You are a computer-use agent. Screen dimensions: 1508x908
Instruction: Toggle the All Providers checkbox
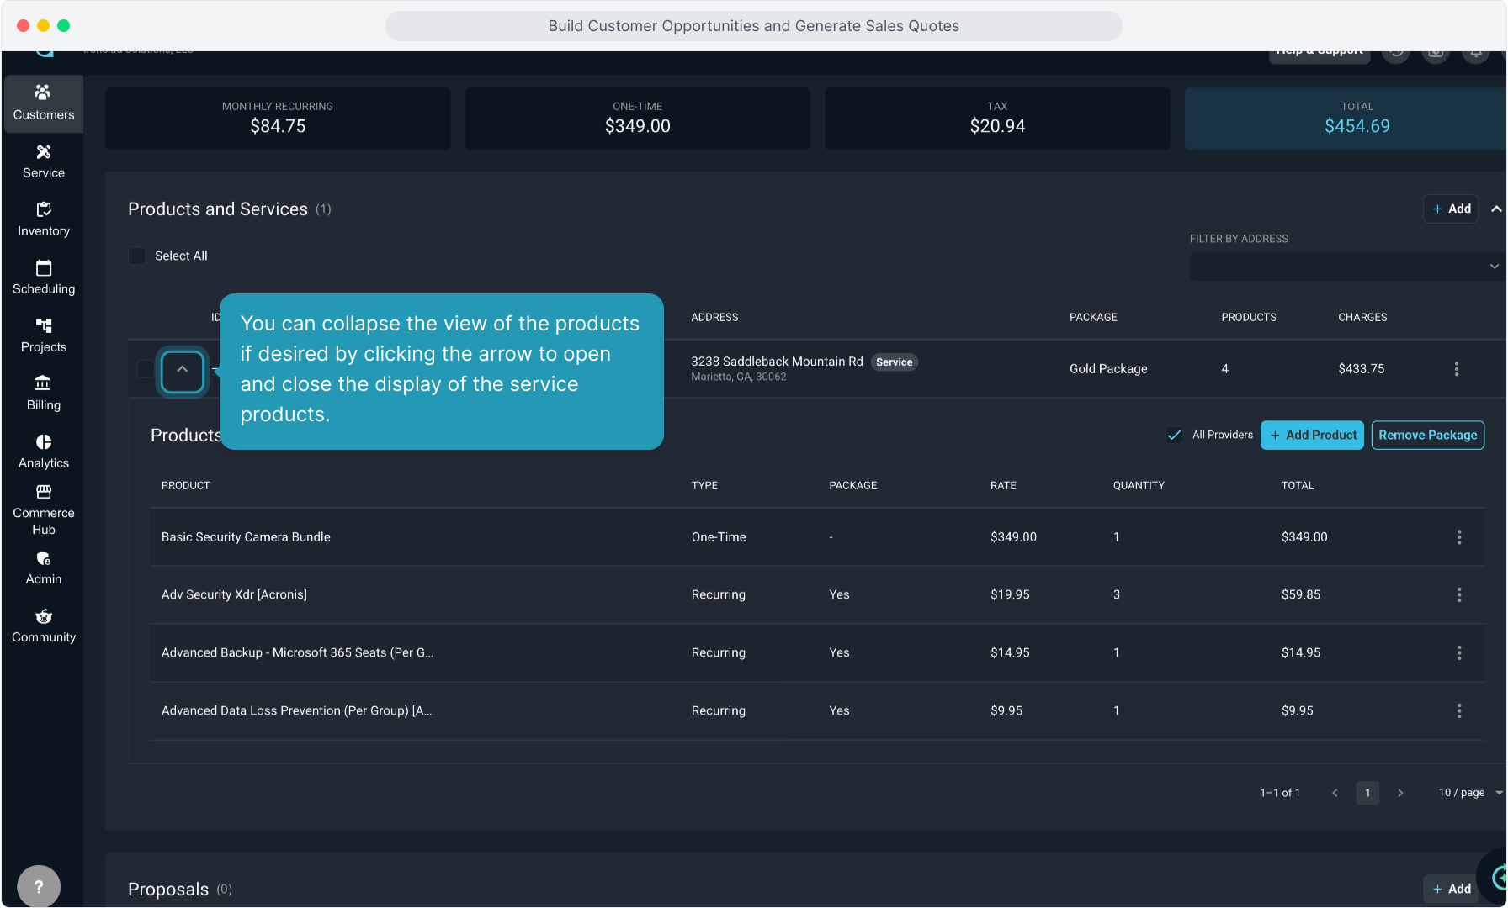(1174, 435)
